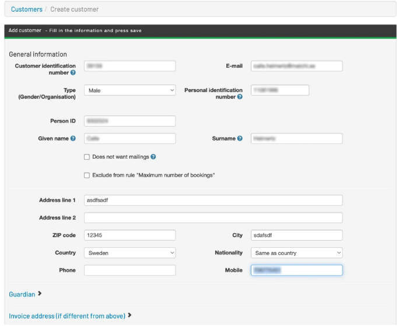This screenshot has height=326, width=399.
Task: Click the Person ID input field
Action: tap(129, 121)
